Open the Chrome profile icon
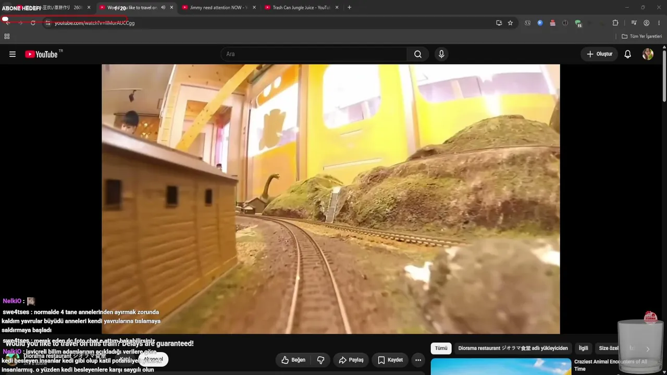The height and width of the screenshot is (375, 667). coord(647,23)
